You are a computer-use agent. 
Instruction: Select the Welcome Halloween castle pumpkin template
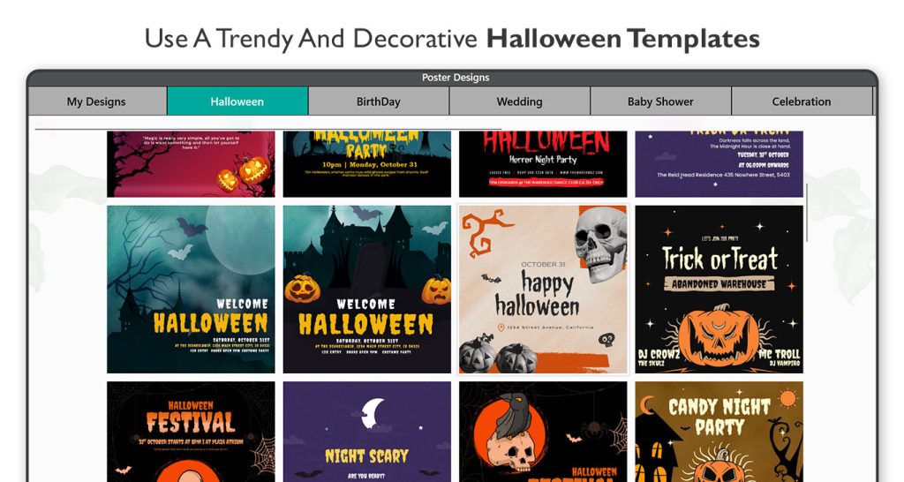(x=367, y=290)
